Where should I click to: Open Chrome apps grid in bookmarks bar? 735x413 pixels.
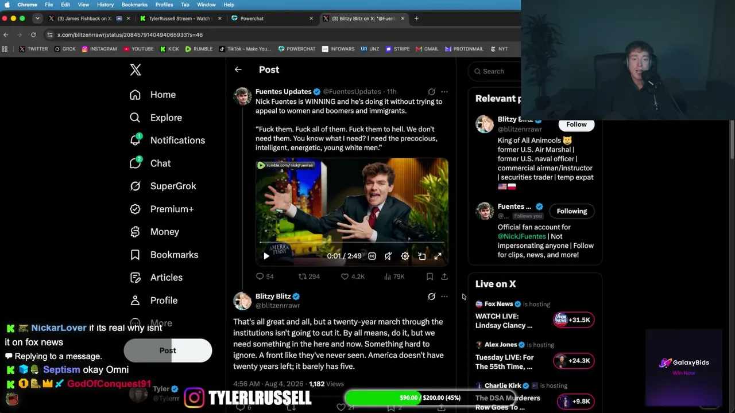coord(5,49)
